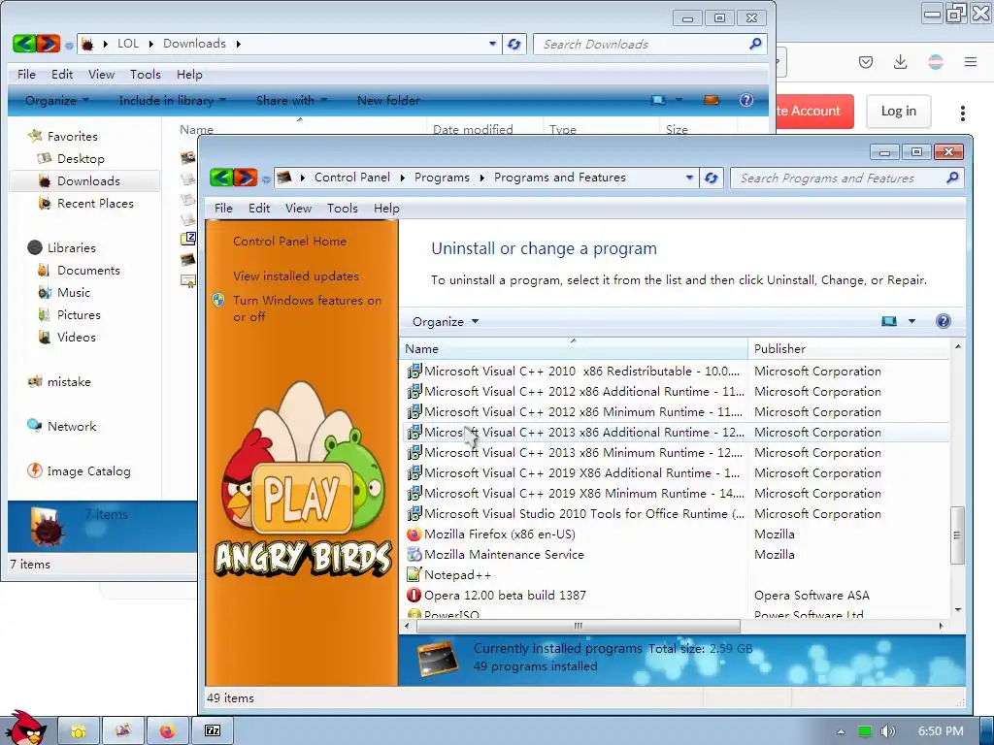Viewport: 994px width, 745px height.
Task: Change view icon in Downloads window toolbar
Action: pos(658,100)
